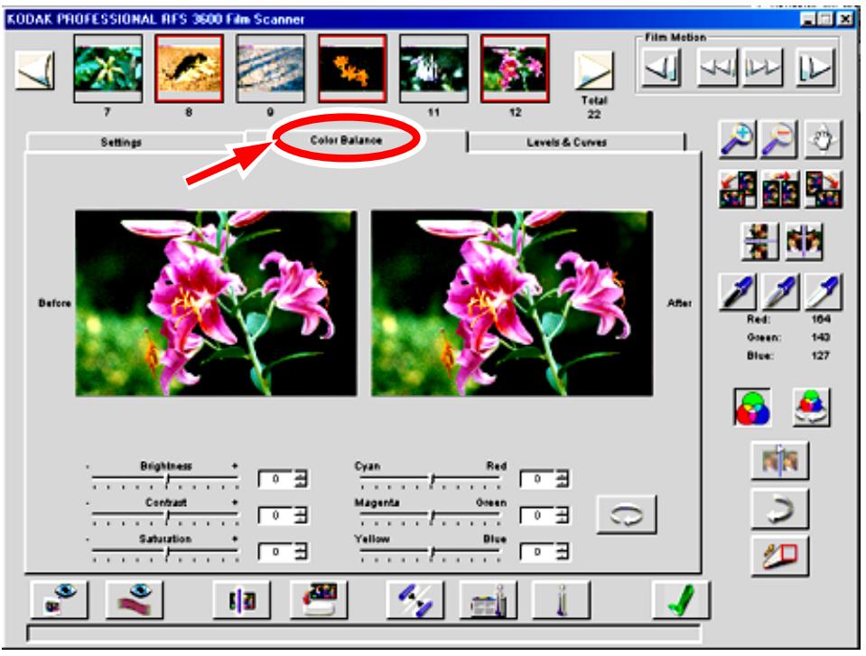Select the orange flower thumbnail
The height and width of the screenshot is (656, 866).
[x=352, y=69]
